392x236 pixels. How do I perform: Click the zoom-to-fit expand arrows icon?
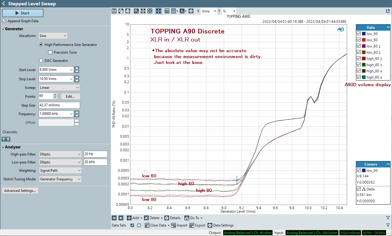click(150, 11)
